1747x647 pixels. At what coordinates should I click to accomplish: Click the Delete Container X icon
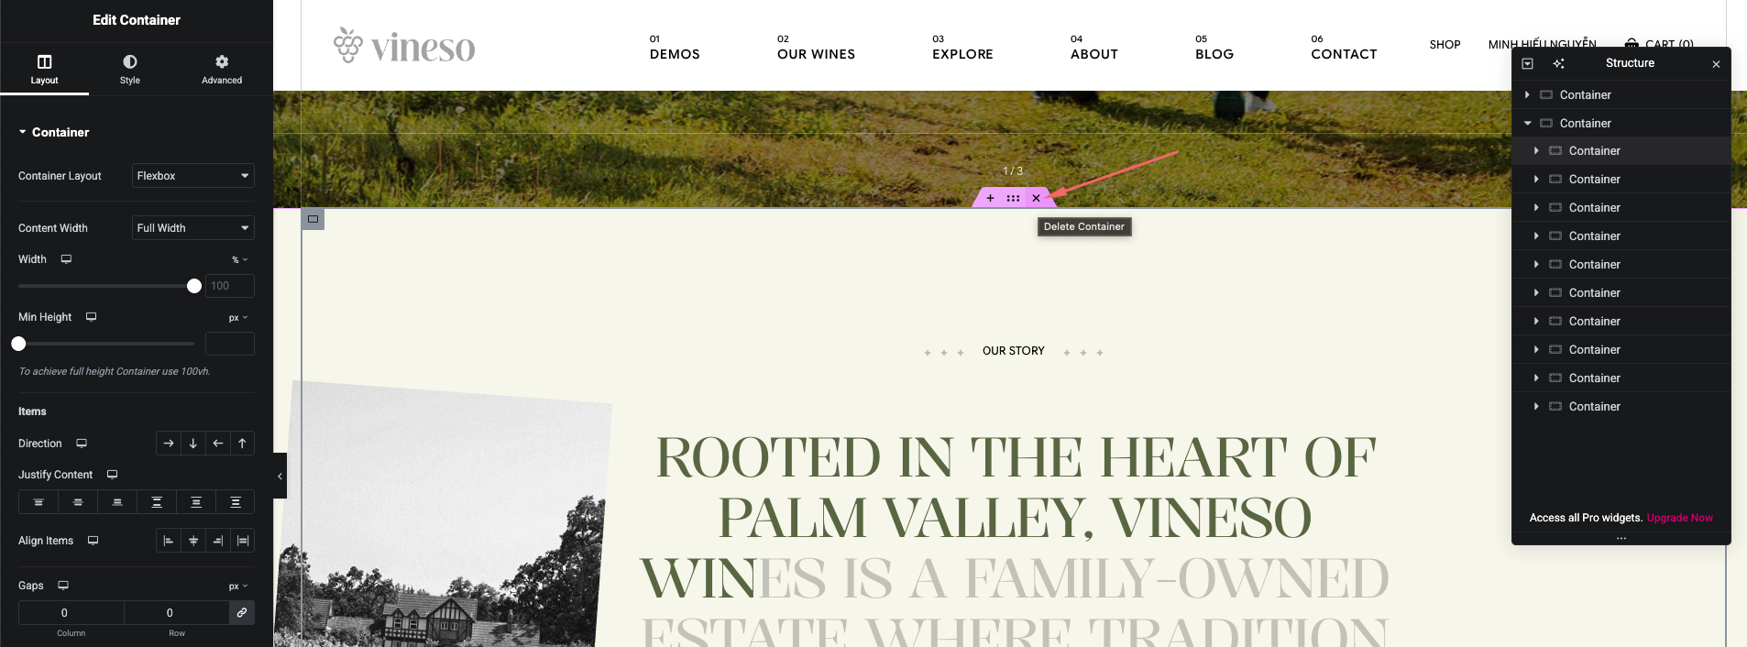click(1036, 198)
